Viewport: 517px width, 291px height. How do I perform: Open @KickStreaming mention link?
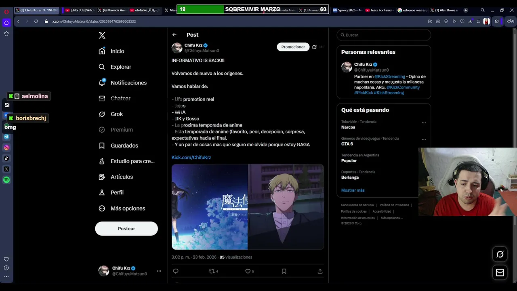coord(390,76)
